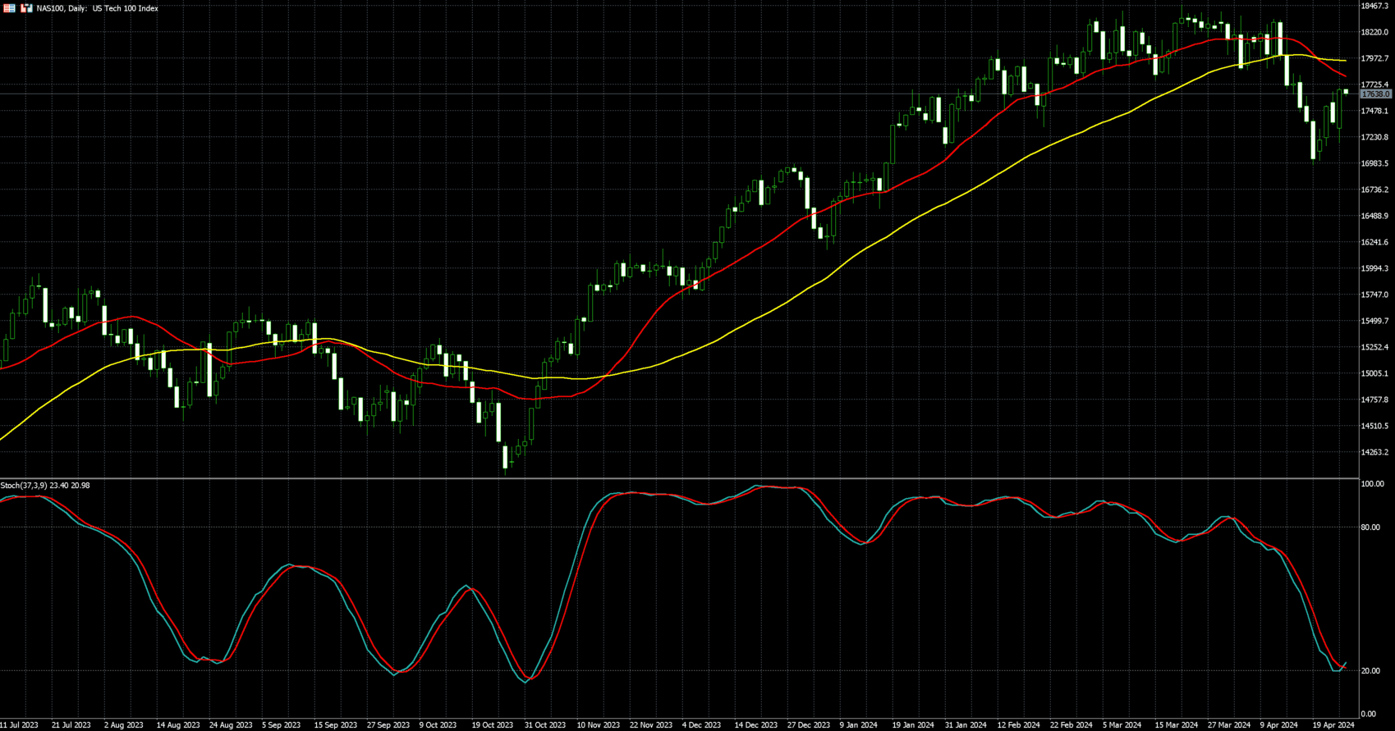Select the right end of the red moving average
The width and height of the screenshot is (1395, 731).
click(x=1344, y=76)
